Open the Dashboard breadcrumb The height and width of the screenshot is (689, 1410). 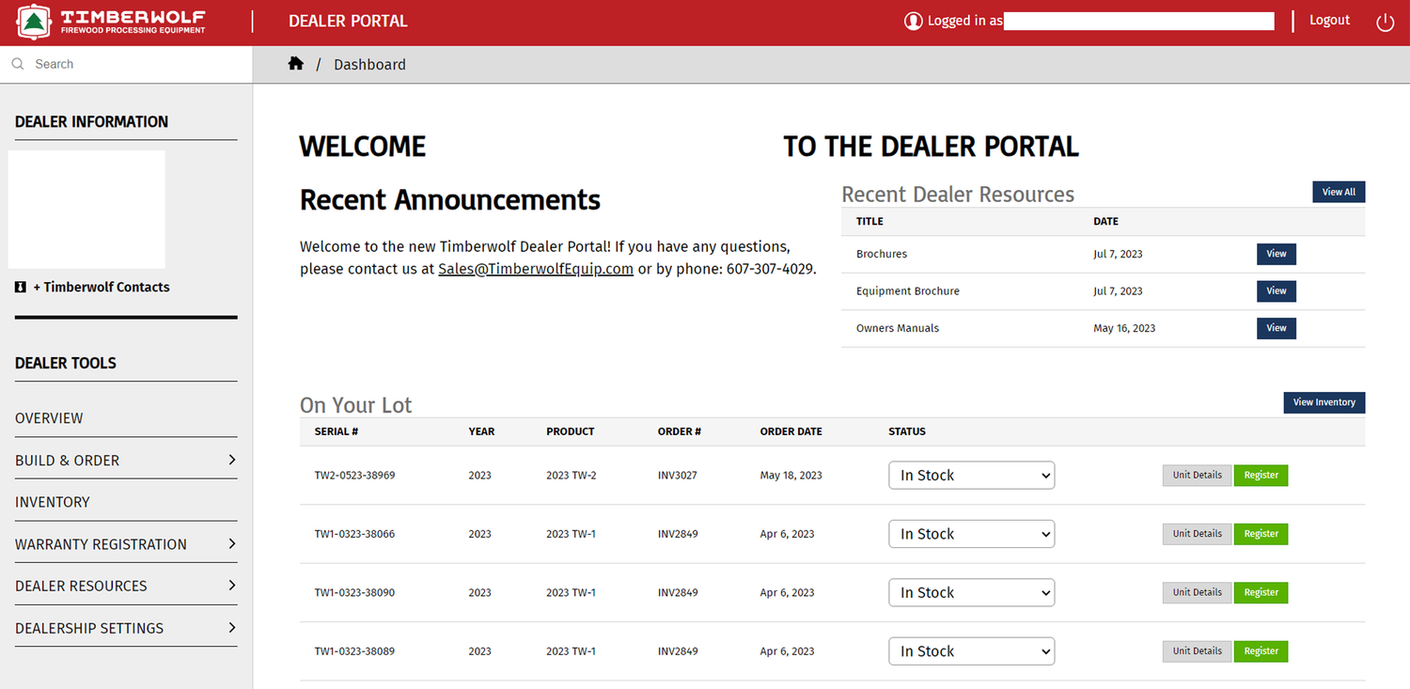369,64
